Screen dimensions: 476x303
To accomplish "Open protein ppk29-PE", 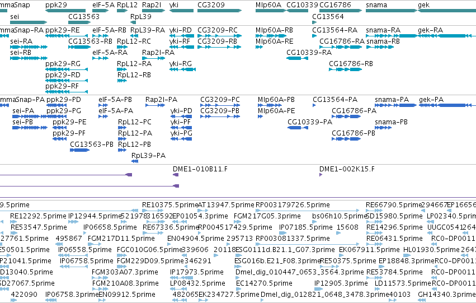I will [x=69, y=122].
